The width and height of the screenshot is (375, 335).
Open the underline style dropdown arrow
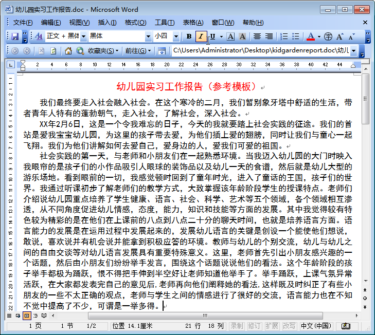click(221, 36)
